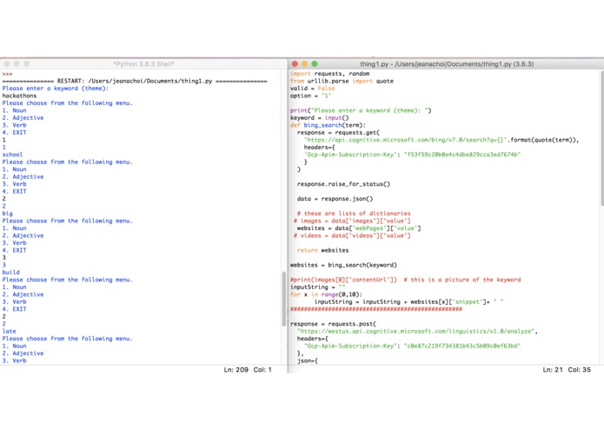
Task: Click the output word 'late' in Shell
Action: (x=10, y=331)
